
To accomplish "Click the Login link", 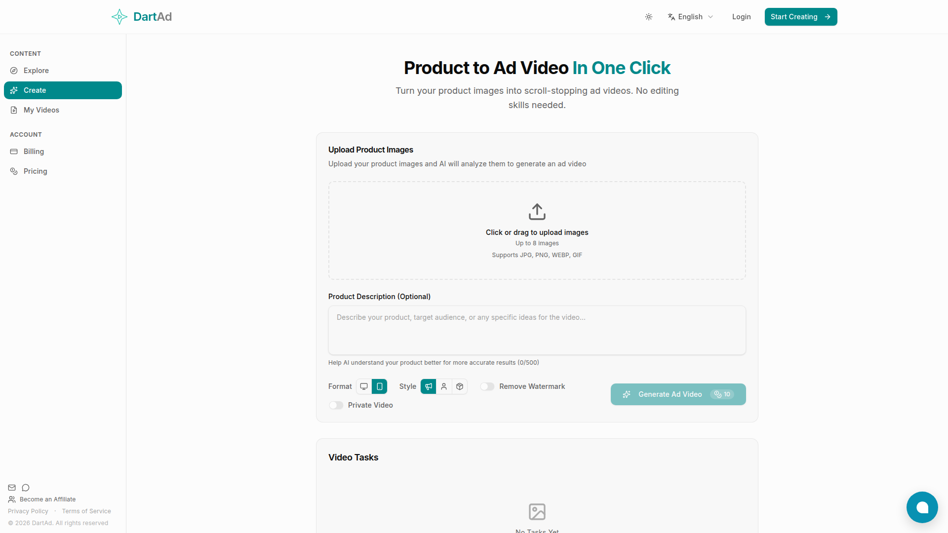I will pyautogui.click(x=741, y=17).
